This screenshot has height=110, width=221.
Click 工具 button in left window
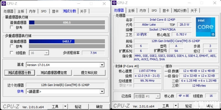pyautogui.click(x=55, y=107)
